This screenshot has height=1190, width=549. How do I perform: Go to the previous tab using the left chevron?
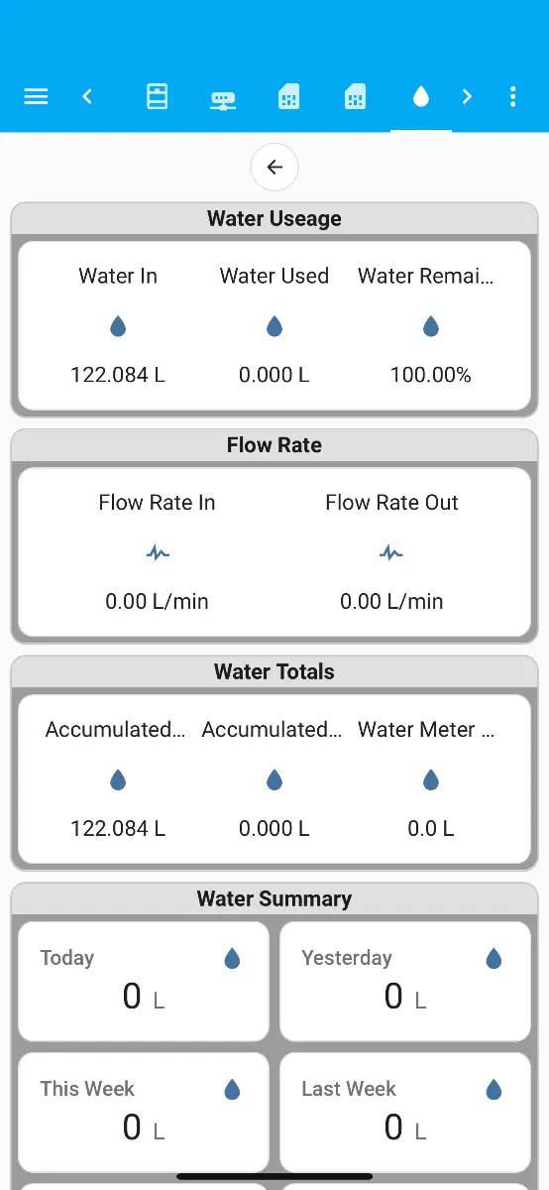click(87, 96)
